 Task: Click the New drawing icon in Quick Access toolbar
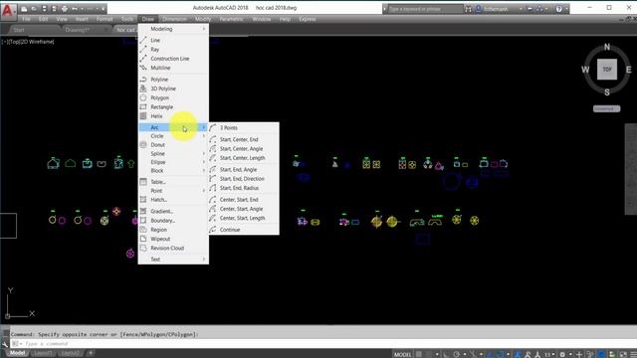click(24, 9)
